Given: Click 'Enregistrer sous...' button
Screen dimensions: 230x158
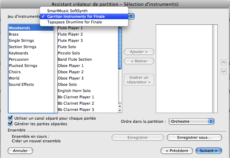Looking at the screenshot, I should (194, 137).
